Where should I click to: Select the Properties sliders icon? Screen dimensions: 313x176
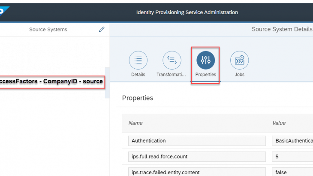pos(205,60)
